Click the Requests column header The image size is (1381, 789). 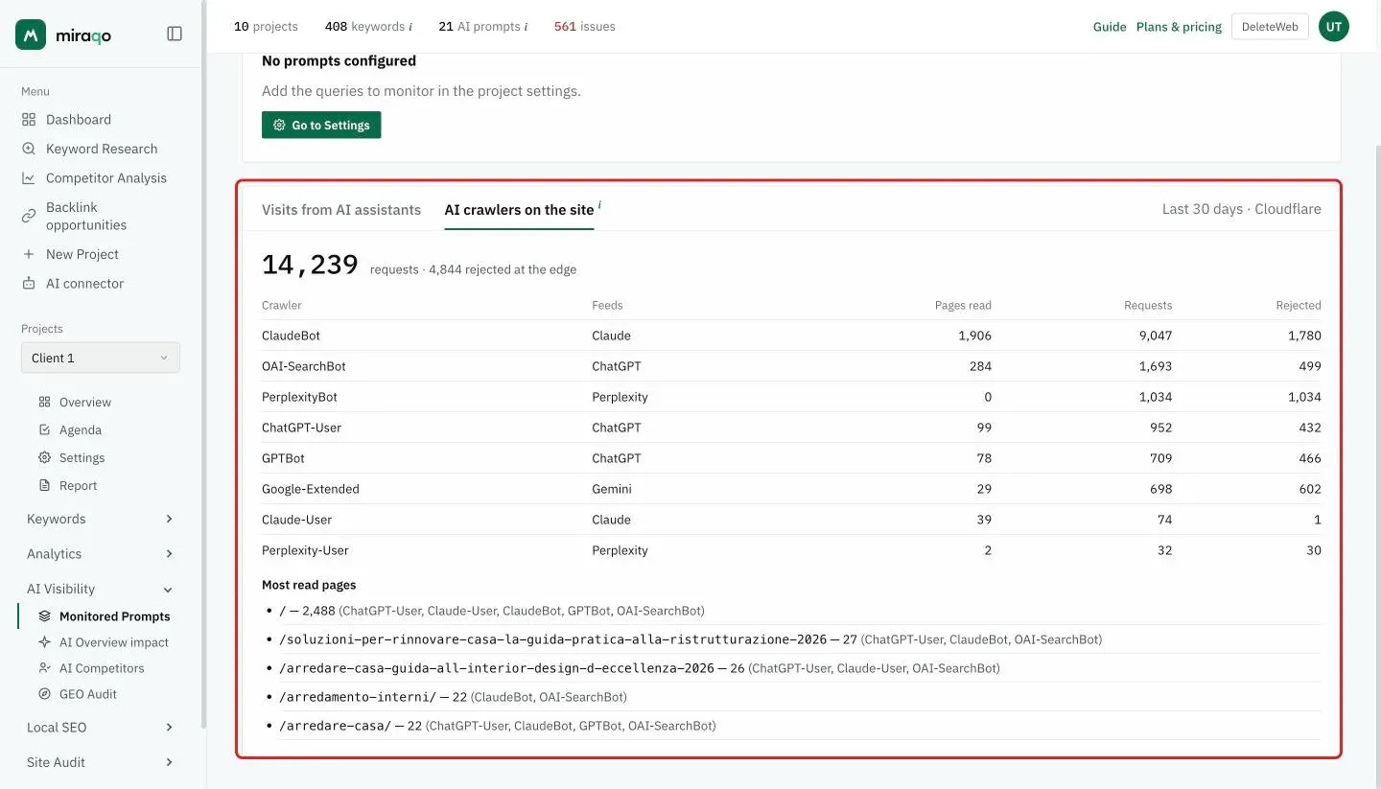(x=1148, y=305)
